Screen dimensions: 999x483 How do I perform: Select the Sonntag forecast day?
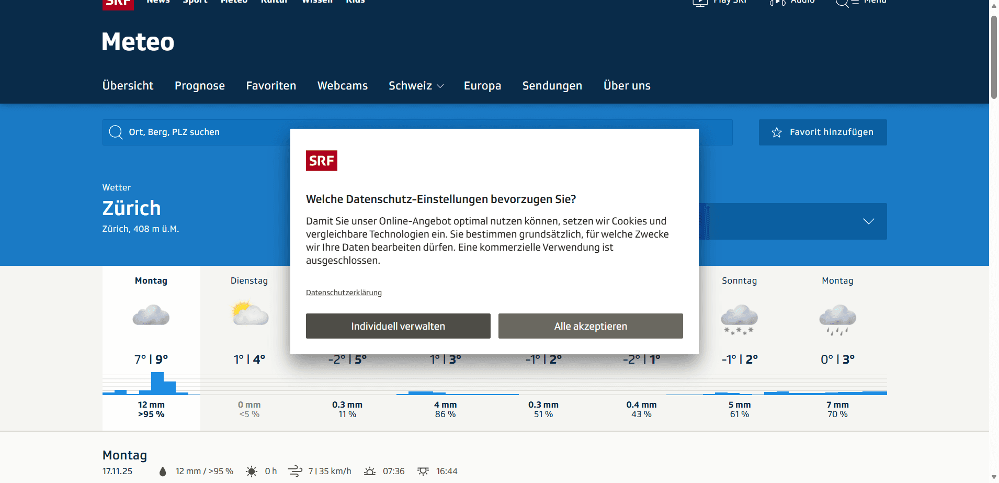coord(740,348)
